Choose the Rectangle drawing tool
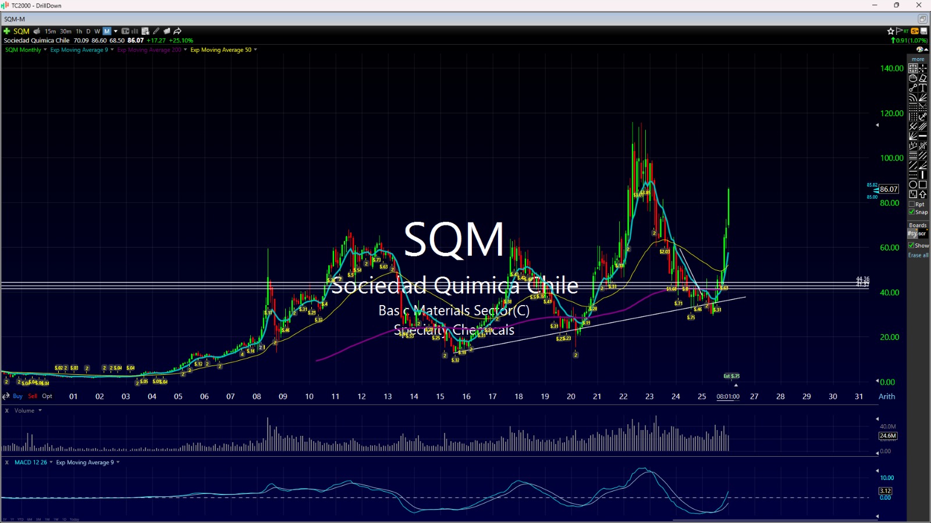931x523 pixels. 923,185
